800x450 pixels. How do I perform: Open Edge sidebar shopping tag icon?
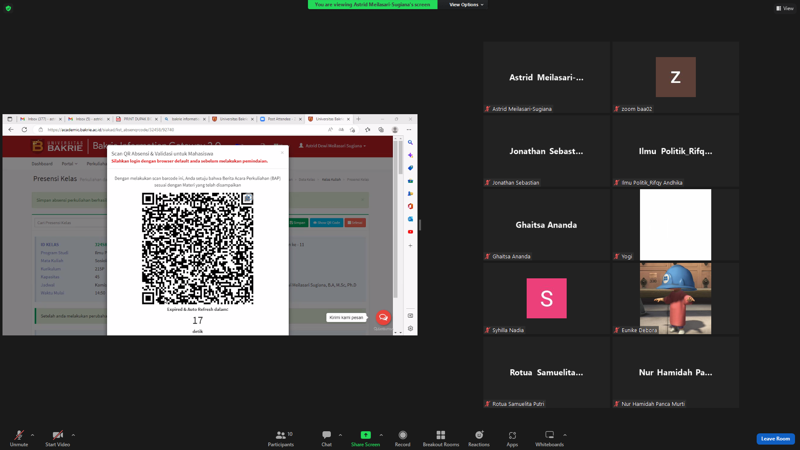coord(410,168)
